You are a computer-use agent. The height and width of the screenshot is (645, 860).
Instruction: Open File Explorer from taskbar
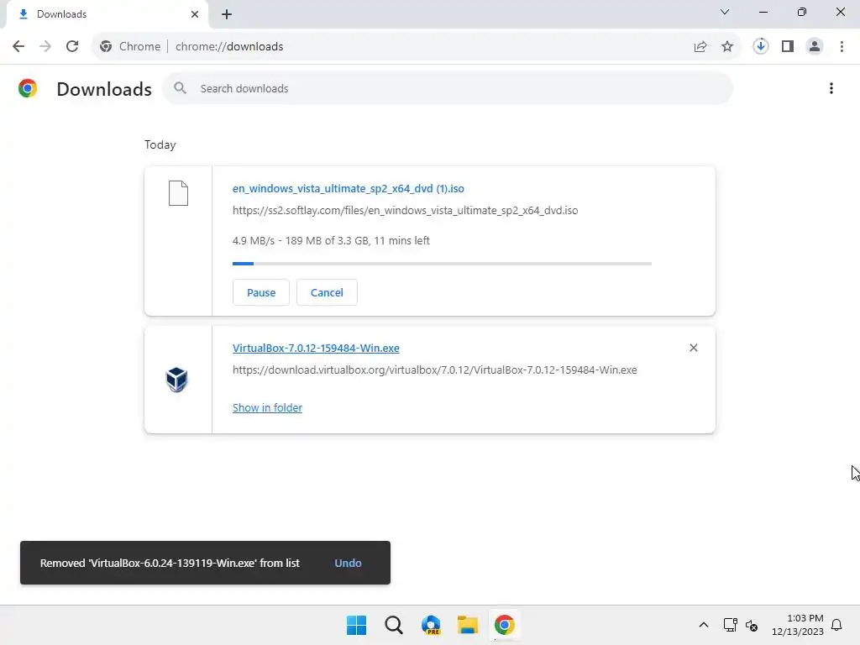pos(468,625)
